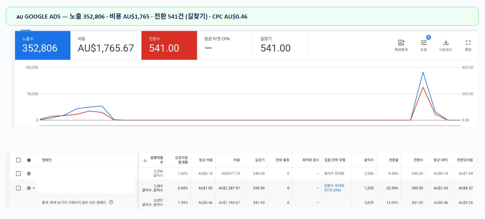This screenshot has width=485, height=219.
Task: Click the paused status icon in second campaign row
Action: coord(28,188)
